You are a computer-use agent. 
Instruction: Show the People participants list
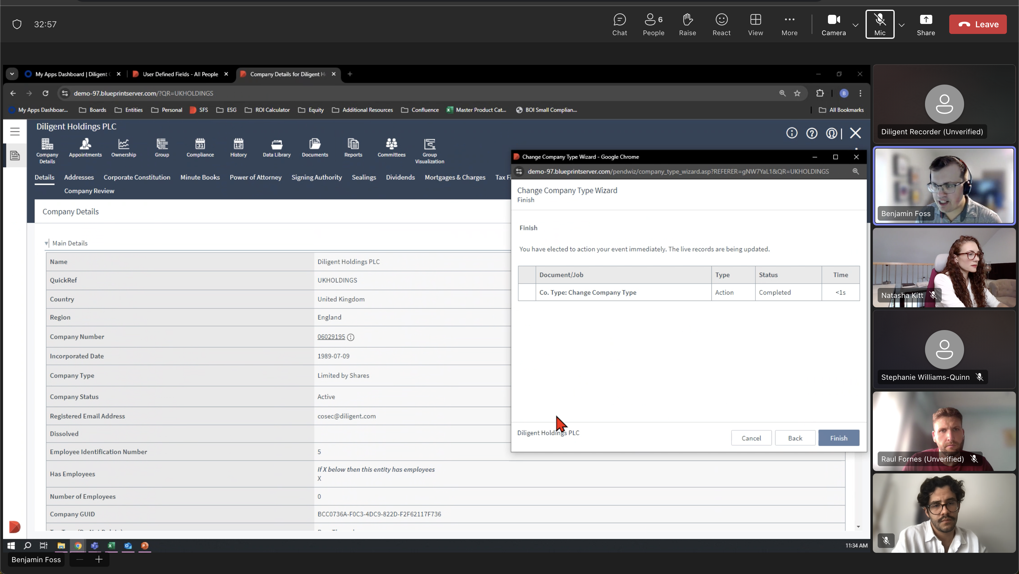coord(654,25)
